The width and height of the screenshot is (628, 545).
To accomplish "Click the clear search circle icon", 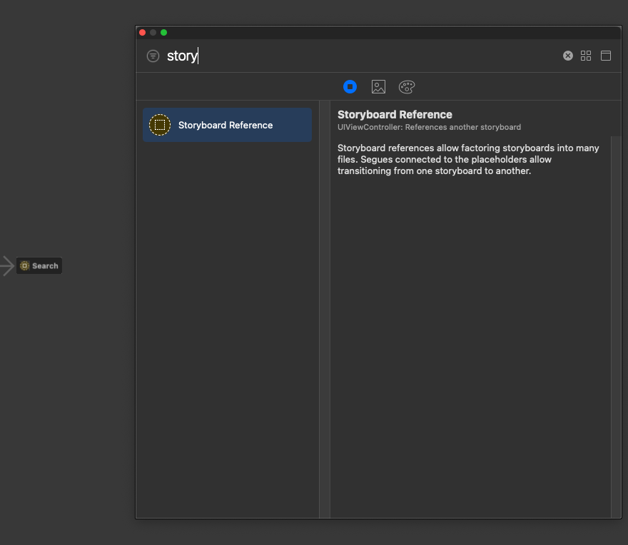I will tap(567, 55).
